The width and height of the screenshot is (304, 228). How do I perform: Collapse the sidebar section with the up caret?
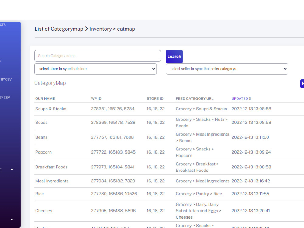pyautogui.click(x=12, y=169)
